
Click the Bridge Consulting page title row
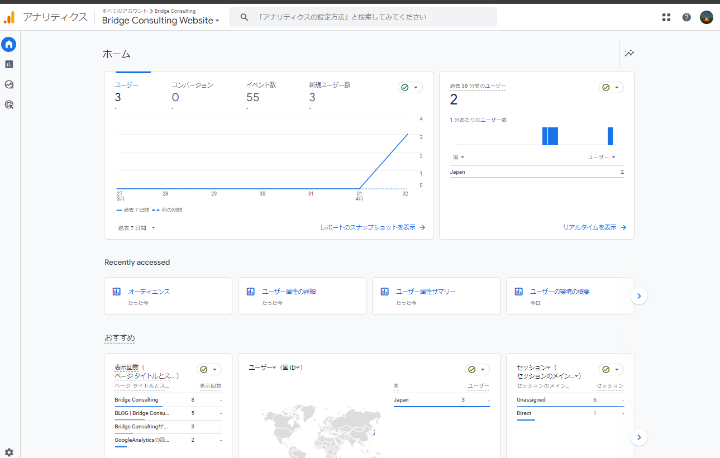point(168,400)
